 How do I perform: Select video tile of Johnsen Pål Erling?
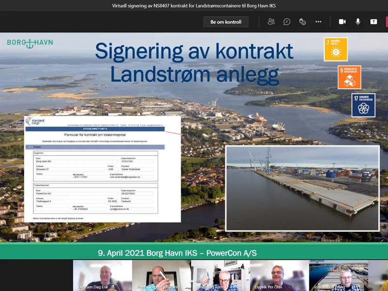339,275
